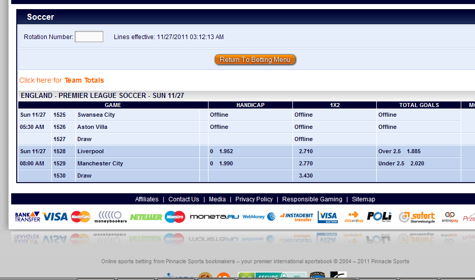Click rotation number 1529
This screenshot has width=475, height=280.
tap(60, 163)
